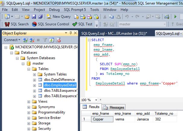
Task: Click the Stop icon in Object Explorer
Action: (x=38, y=40)
